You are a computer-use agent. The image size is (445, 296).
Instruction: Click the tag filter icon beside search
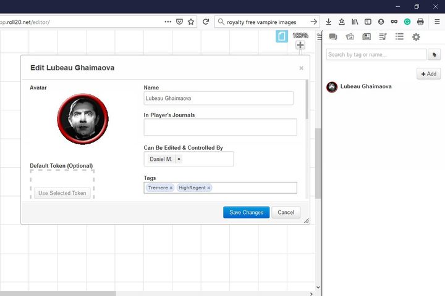click(434, 55)
